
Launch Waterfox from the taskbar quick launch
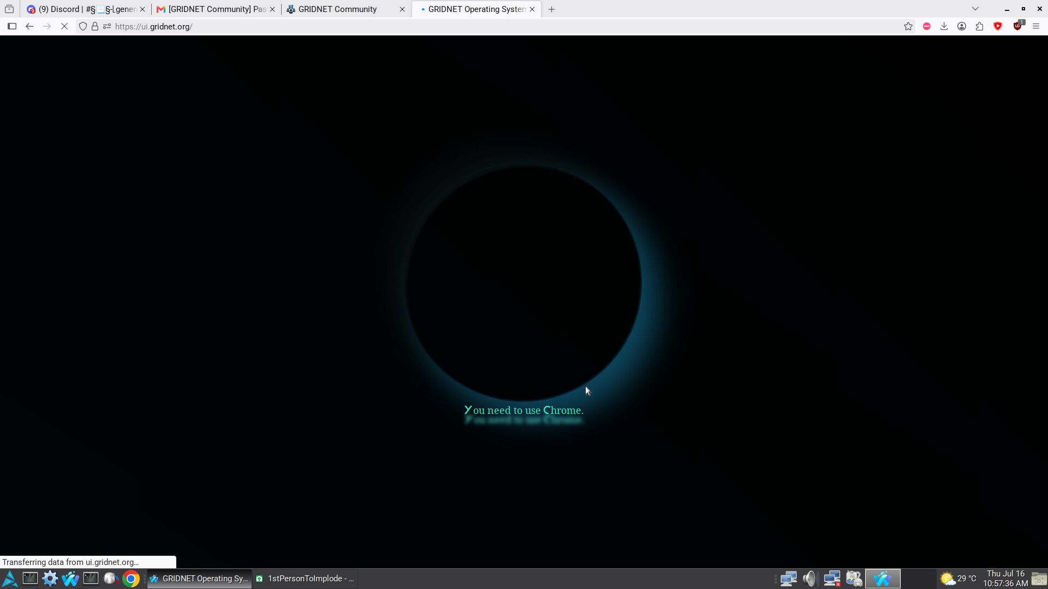pyautogui.click(x=70, y=578)
